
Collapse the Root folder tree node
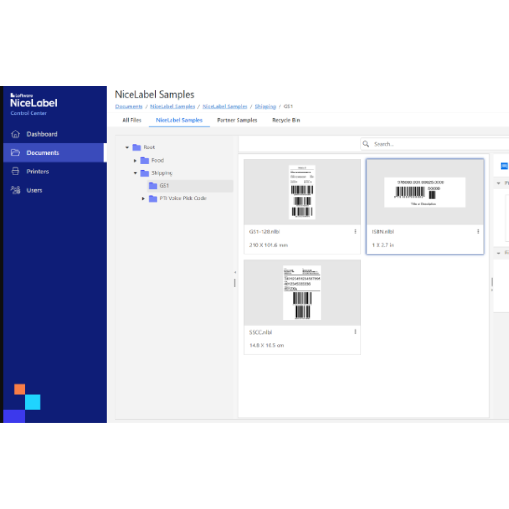pos(127,148)
